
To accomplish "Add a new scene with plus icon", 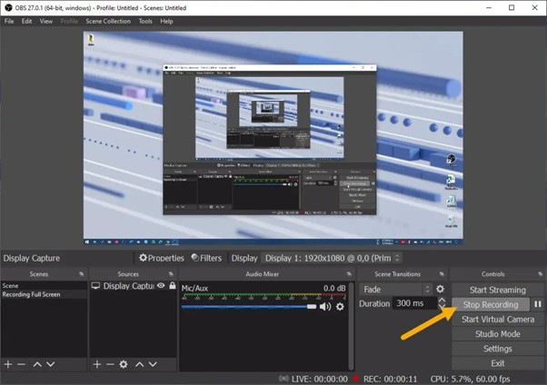I will [x=8, y=364].
